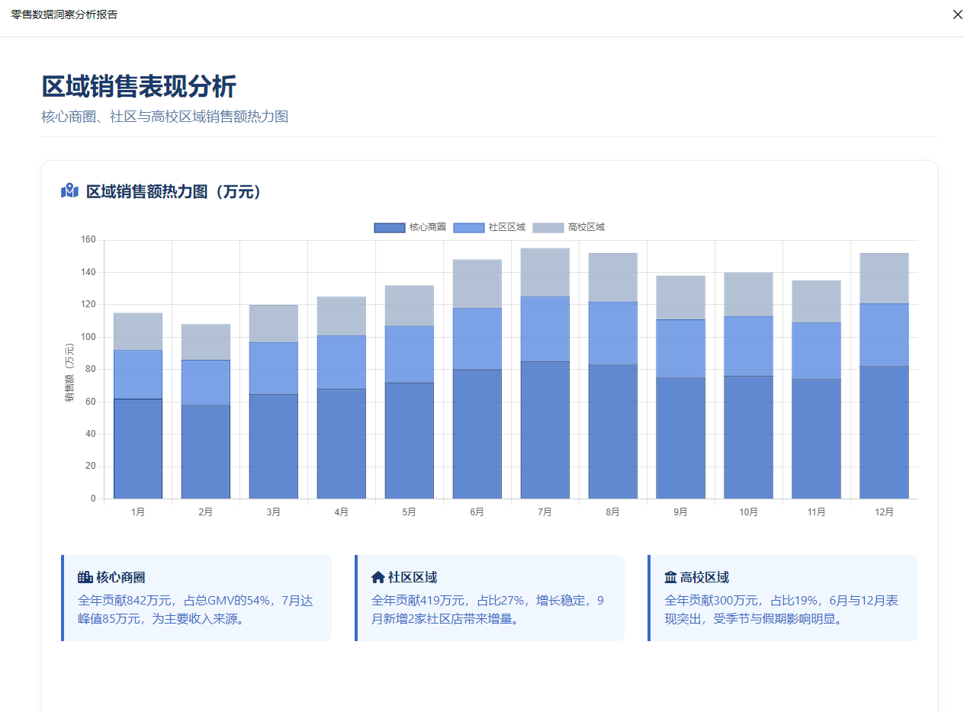
Task: Click the dark blue 核心商圈 legend swatch
Action: (x=389, y=227)
